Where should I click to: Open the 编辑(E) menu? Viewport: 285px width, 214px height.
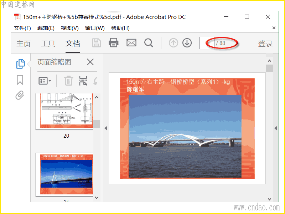(46, 28)
